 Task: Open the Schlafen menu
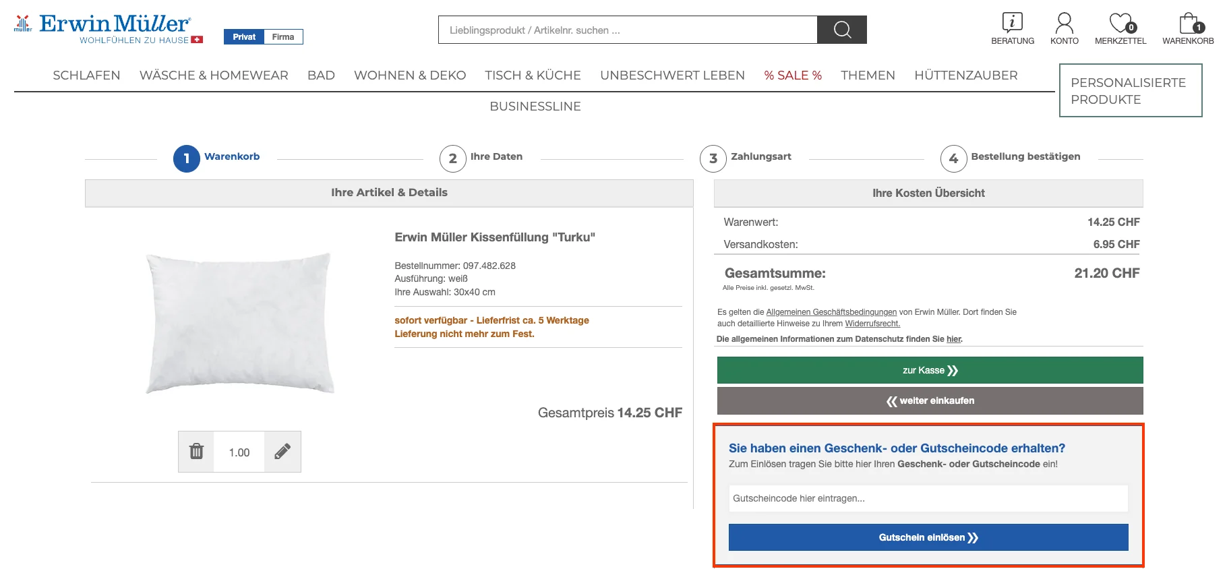pyautogui.click(x=86, y=76)
